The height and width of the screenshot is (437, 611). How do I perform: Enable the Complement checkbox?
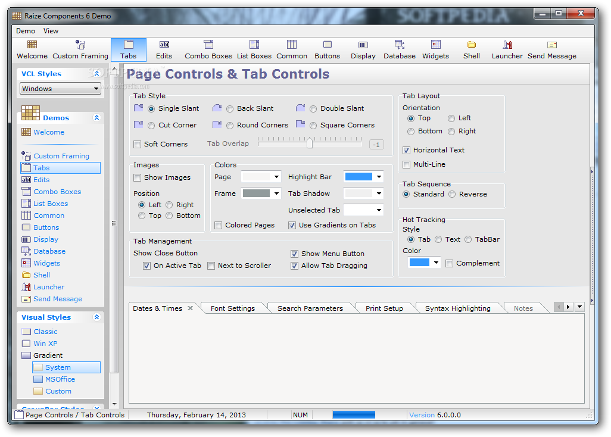[x=449, y=264]
